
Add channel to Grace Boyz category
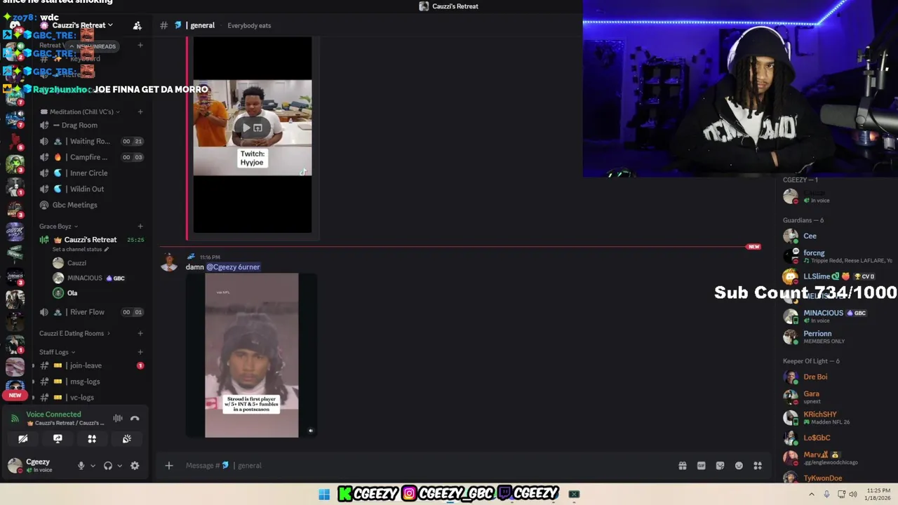140,227
